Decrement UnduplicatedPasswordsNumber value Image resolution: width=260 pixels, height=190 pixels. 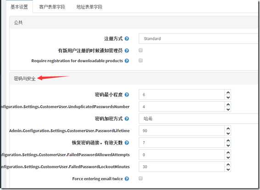coord(228,109)
